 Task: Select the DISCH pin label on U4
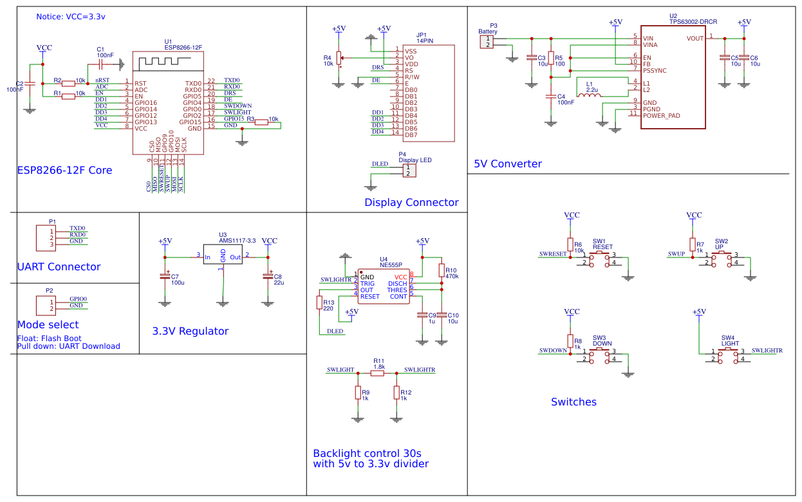coord(398,284)
